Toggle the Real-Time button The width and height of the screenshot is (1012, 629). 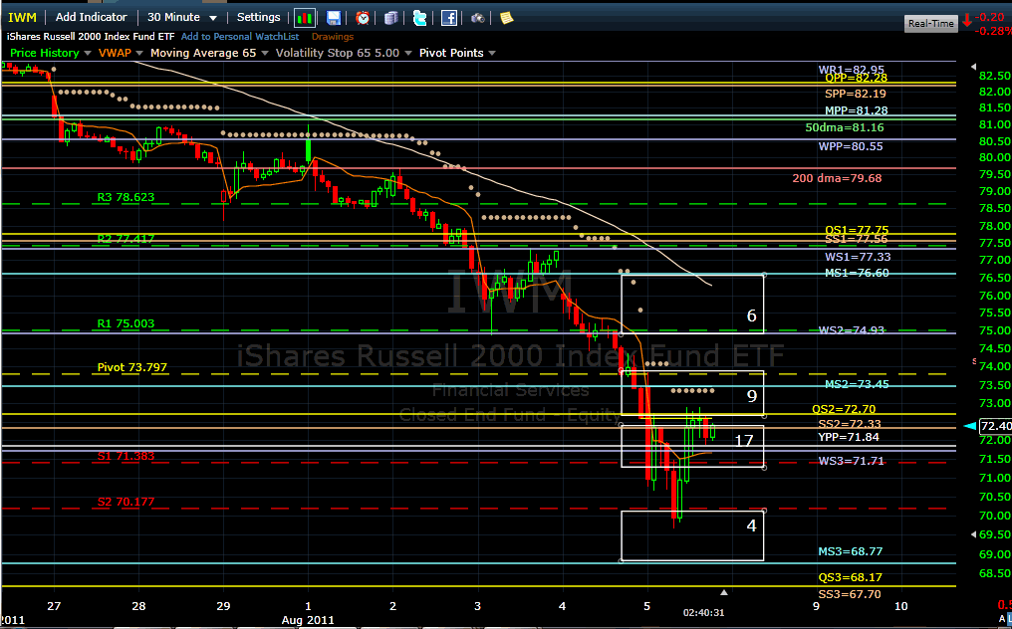click(x=930, y=23)
